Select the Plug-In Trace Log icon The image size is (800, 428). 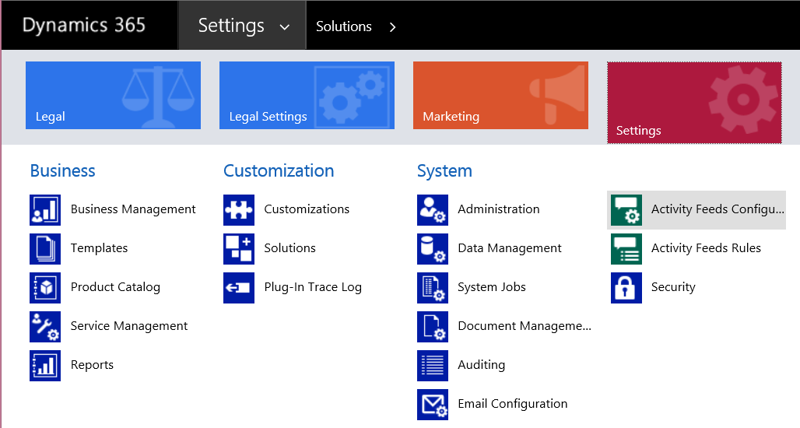[239, 288]
